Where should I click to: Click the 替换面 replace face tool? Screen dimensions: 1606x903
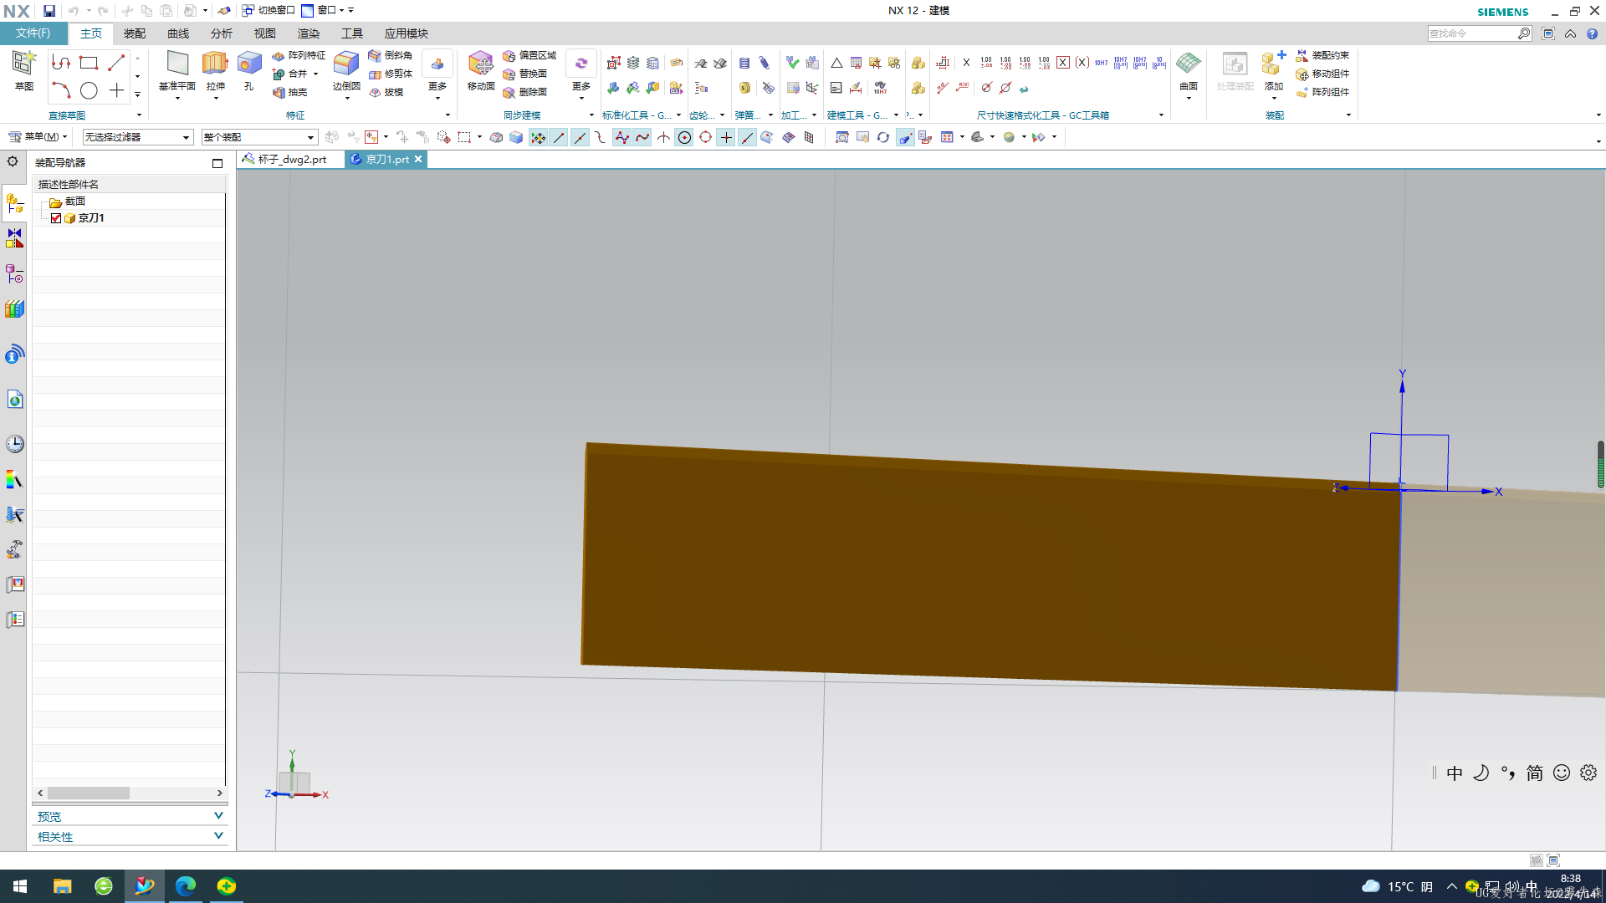click(525, 74)
